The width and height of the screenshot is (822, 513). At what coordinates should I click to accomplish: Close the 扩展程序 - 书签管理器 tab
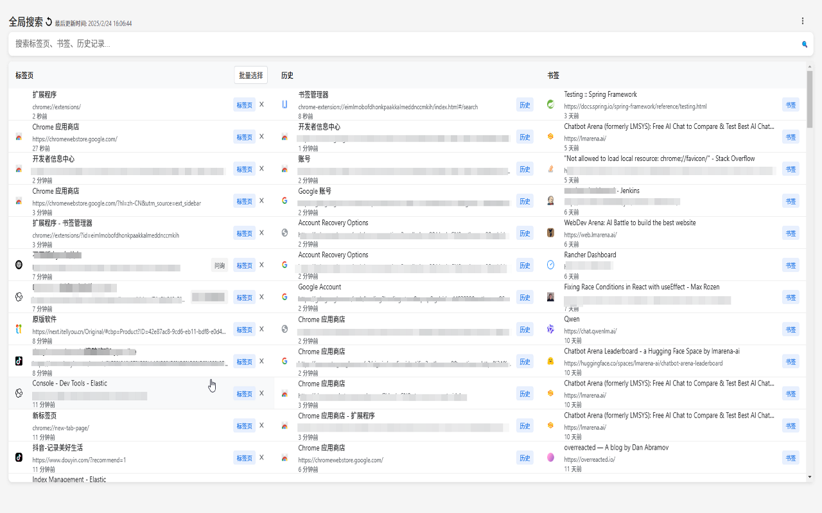261,233
